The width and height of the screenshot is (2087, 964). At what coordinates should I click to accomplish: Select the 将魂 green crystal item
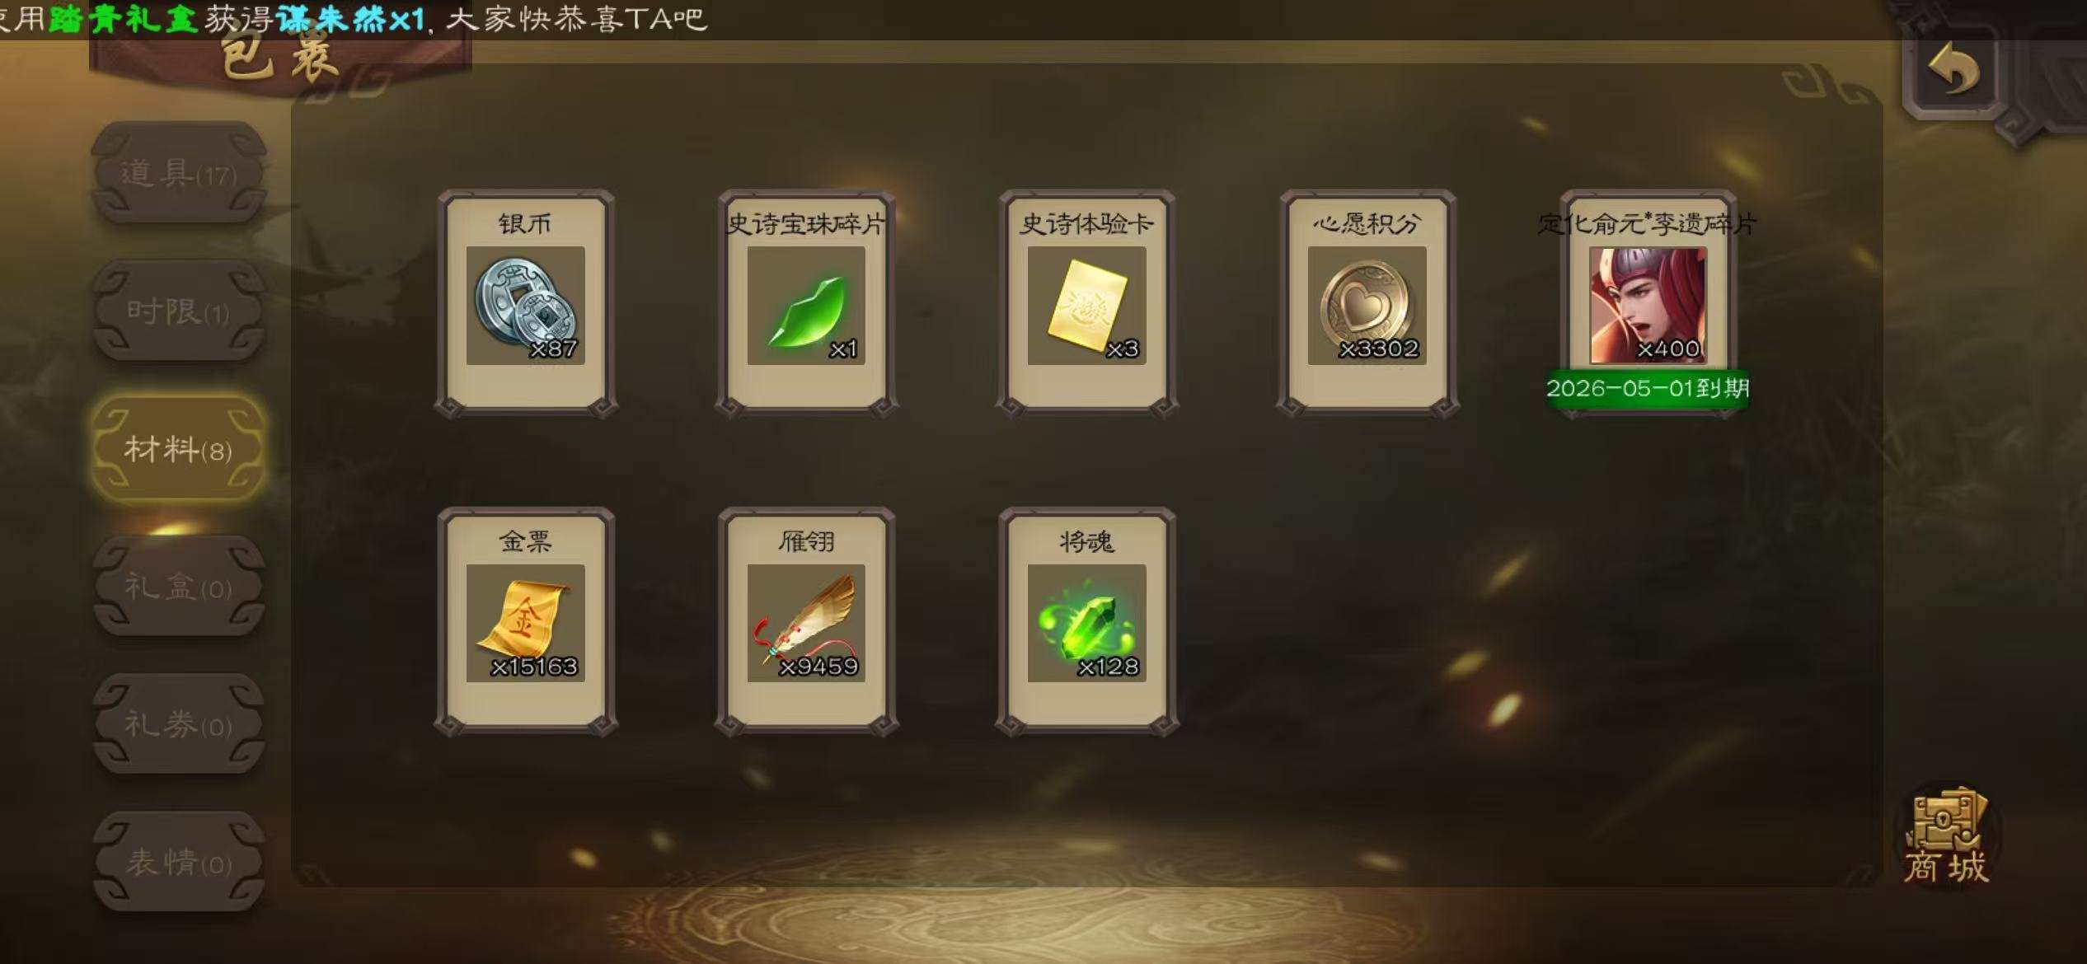[1086, 621]
